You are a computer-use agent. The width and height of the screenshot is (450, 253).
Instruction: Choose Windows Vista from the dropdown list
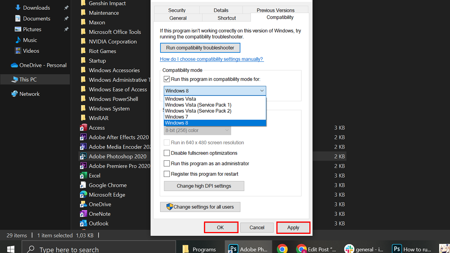pos(215,99)
